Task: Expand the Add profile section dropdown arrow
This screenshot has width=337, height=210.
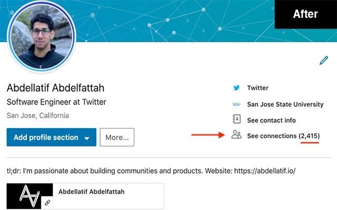Action: (87, 138)
